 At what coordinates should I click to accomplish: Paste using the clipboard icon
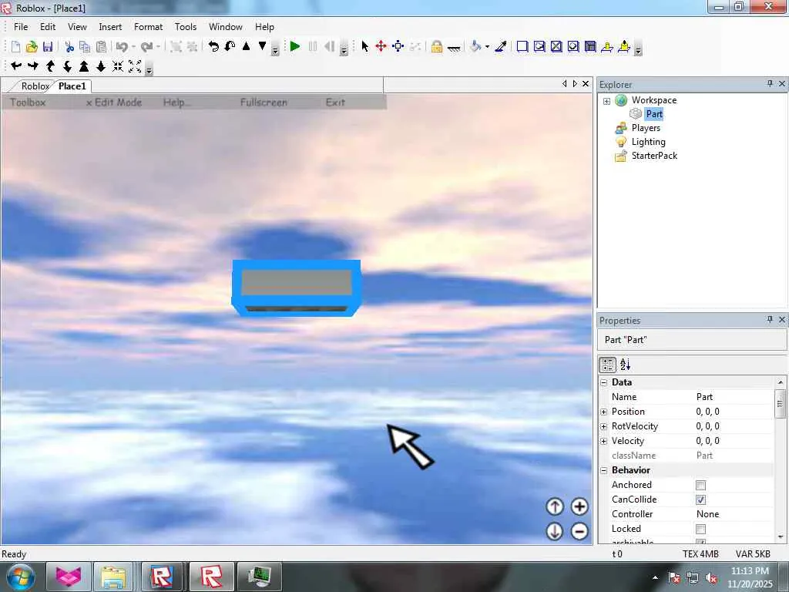coord(101,47)
